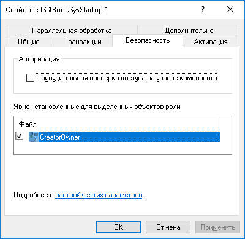The width and height of the screenshot is (245, 239).
Task: Select the CreatorOwner role name
Action: [60, 137]
